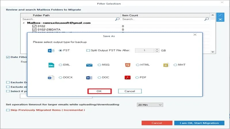
Task: Choose PDF as output type
Action: pos(137,77)
